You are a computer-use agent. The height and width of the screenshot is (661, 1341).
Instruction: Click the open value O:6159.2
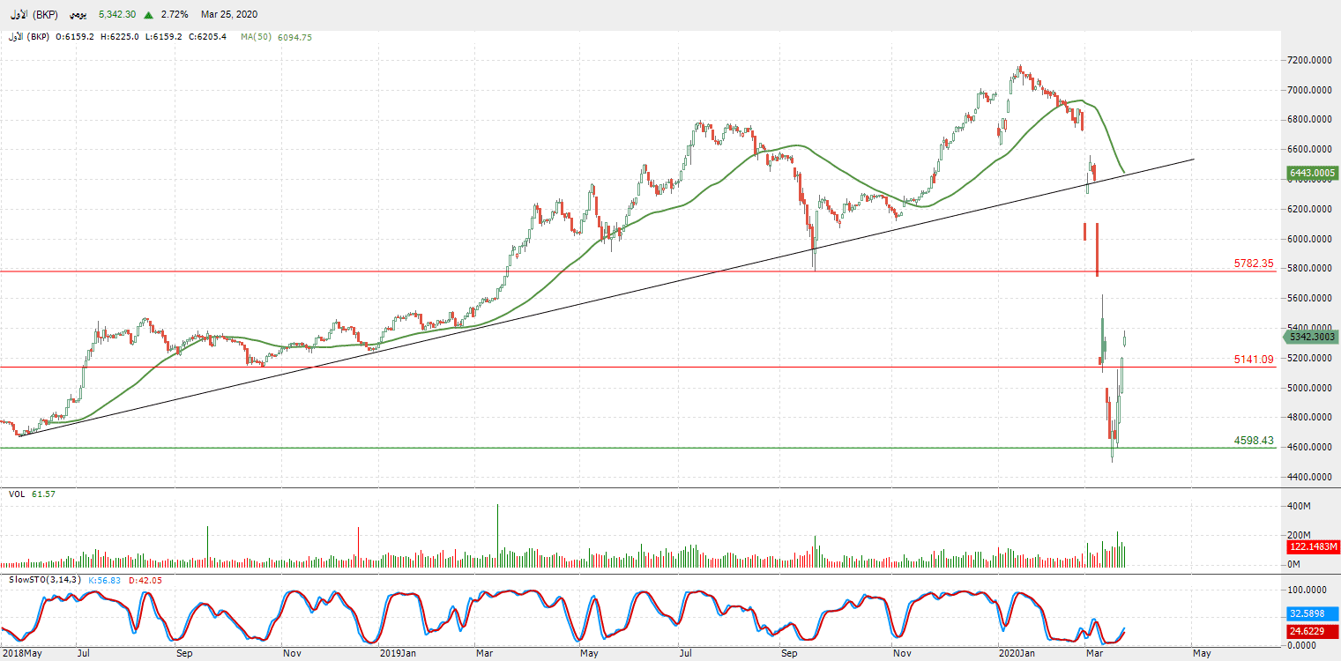tap(75, 37)
